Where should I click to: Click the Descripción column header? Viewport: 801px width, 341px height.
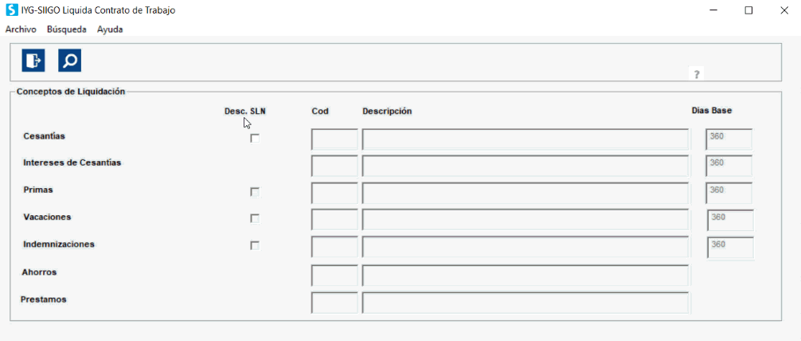pos(387,111)
